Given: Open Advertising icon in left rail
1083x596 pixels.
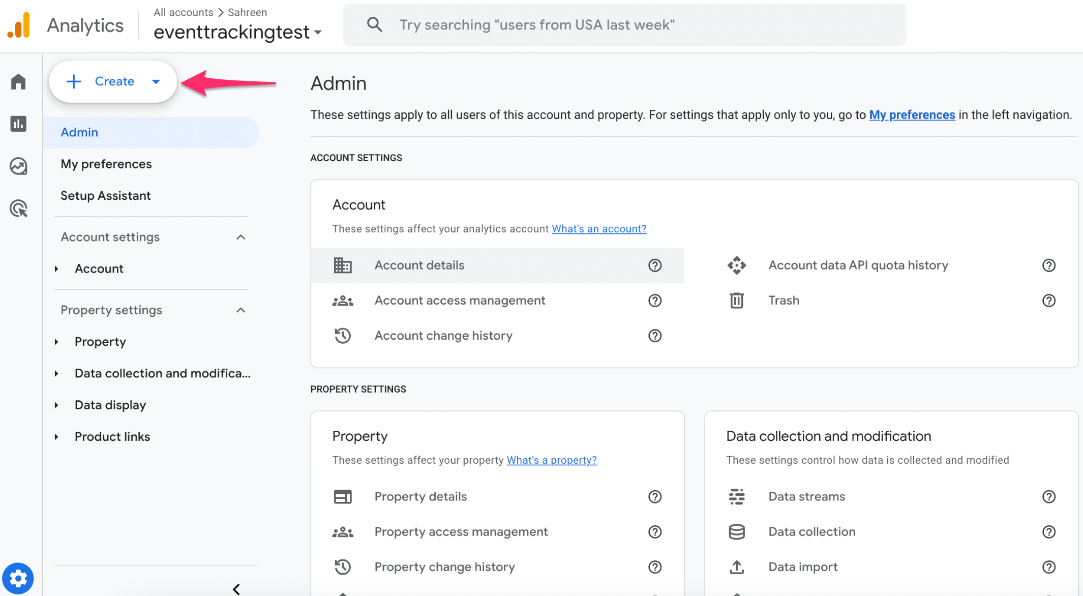Looking at the screenshot, I should 18,208.
